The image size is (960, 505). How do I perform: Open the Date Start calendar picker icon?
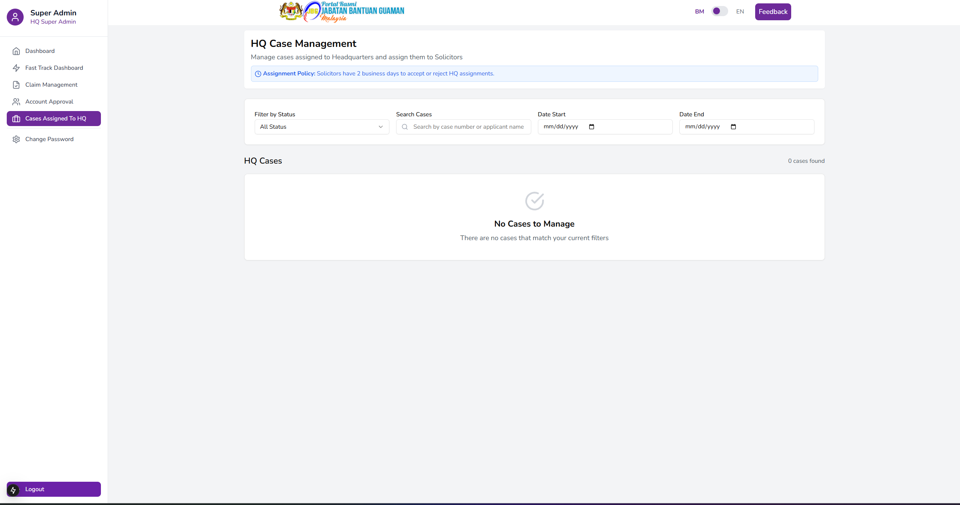(x=592, y=127)
